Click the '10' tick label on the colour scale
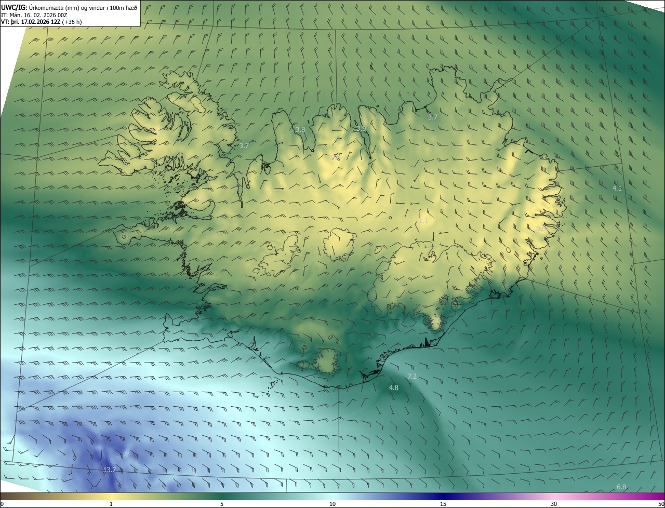The width and height of the screenshot is (665, 508). [332, 504]
